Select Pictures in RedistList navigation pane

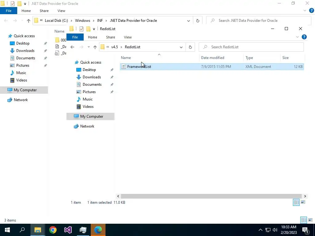pyautogui.click(x=89, y=92)
